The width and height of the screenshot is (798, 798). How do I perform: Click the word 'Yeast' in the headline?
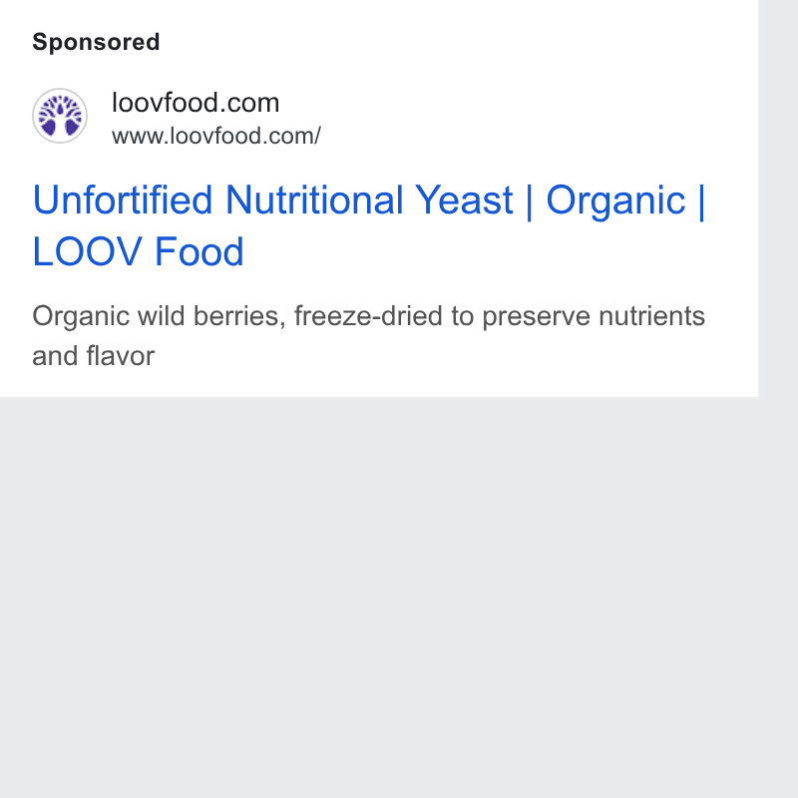click(x=464, y=200)
